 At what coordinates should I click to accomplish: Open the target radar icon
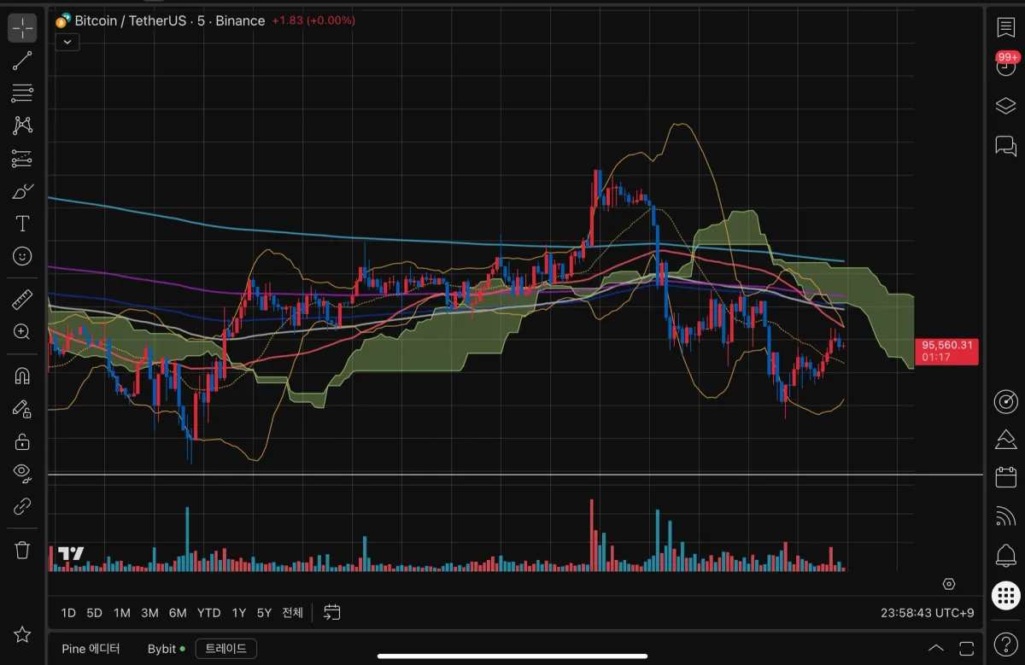click(1005, 401)
